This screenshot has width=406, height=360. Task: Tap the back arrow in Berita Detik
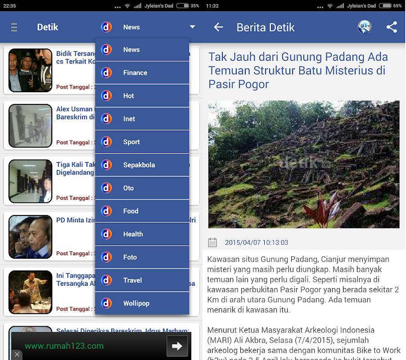218,27
